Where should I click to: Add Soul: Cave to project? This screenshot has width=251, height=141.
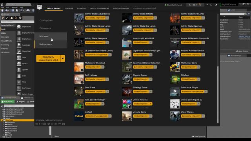click(95, 91)
